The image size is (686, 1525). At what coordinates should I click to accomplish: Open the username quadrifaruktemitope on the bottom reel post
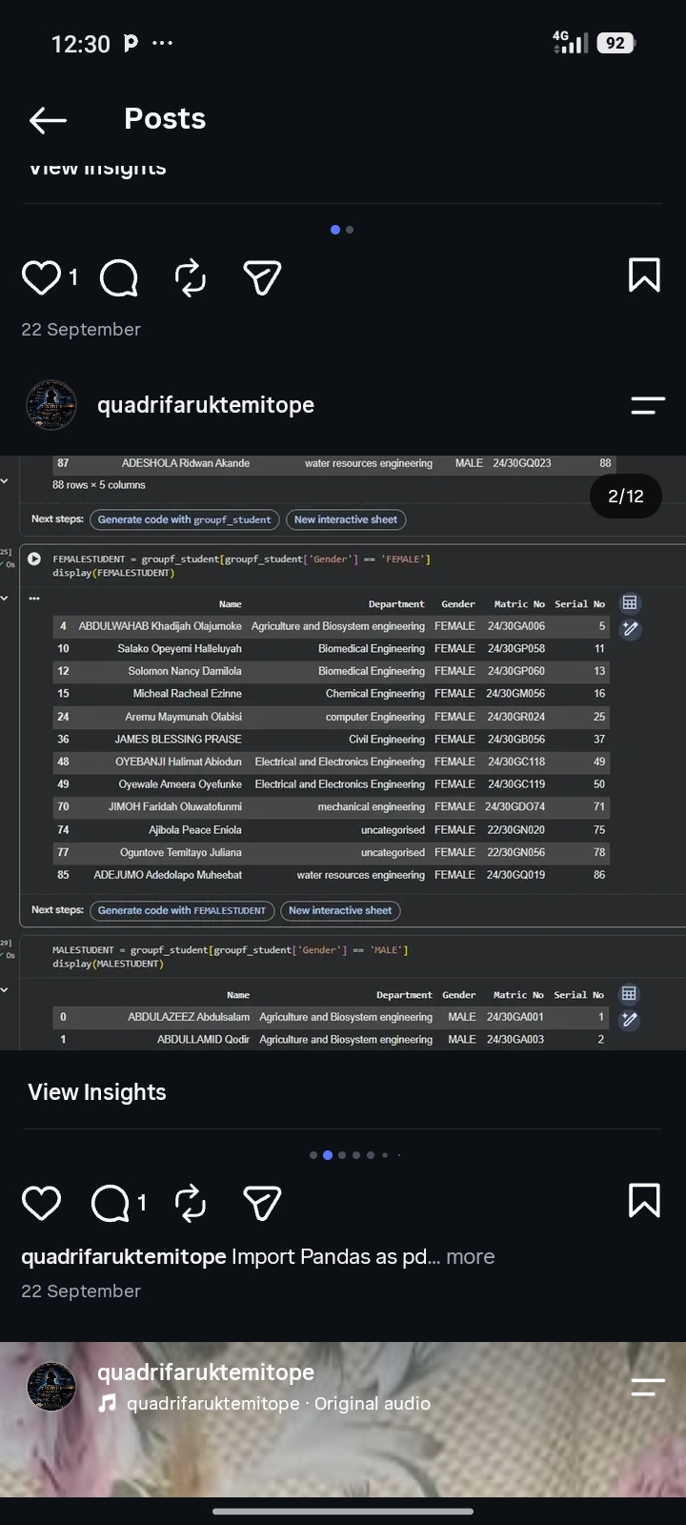pos(206,1372)
